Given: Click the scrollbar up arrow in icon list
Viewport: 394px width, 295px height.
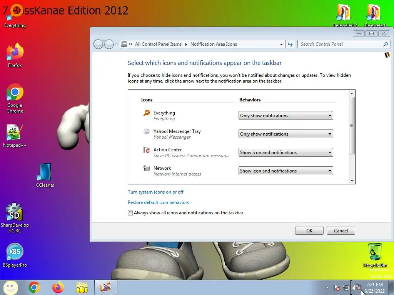Looking at the screenshot, I should 352,93.
